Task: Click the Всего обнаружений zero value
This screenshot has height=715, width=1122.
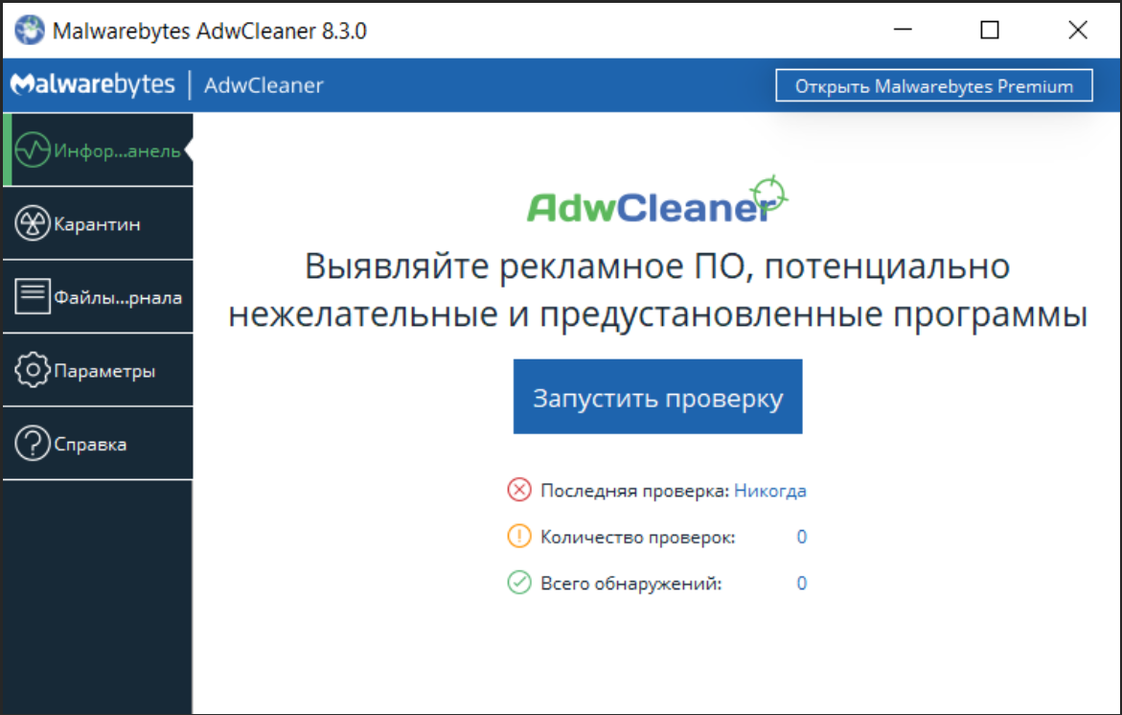Action: (801, 584)
